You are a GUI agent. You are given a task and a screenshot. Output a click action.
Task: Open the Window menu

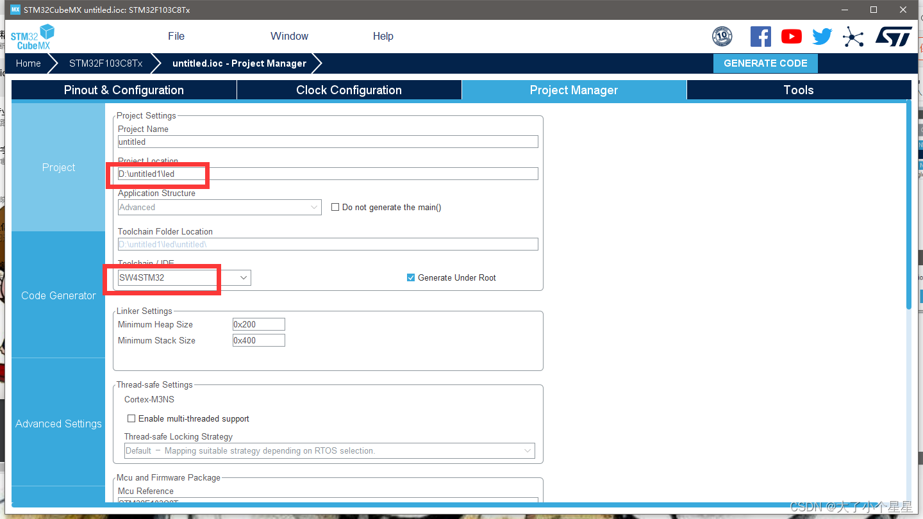coord(289,36)
